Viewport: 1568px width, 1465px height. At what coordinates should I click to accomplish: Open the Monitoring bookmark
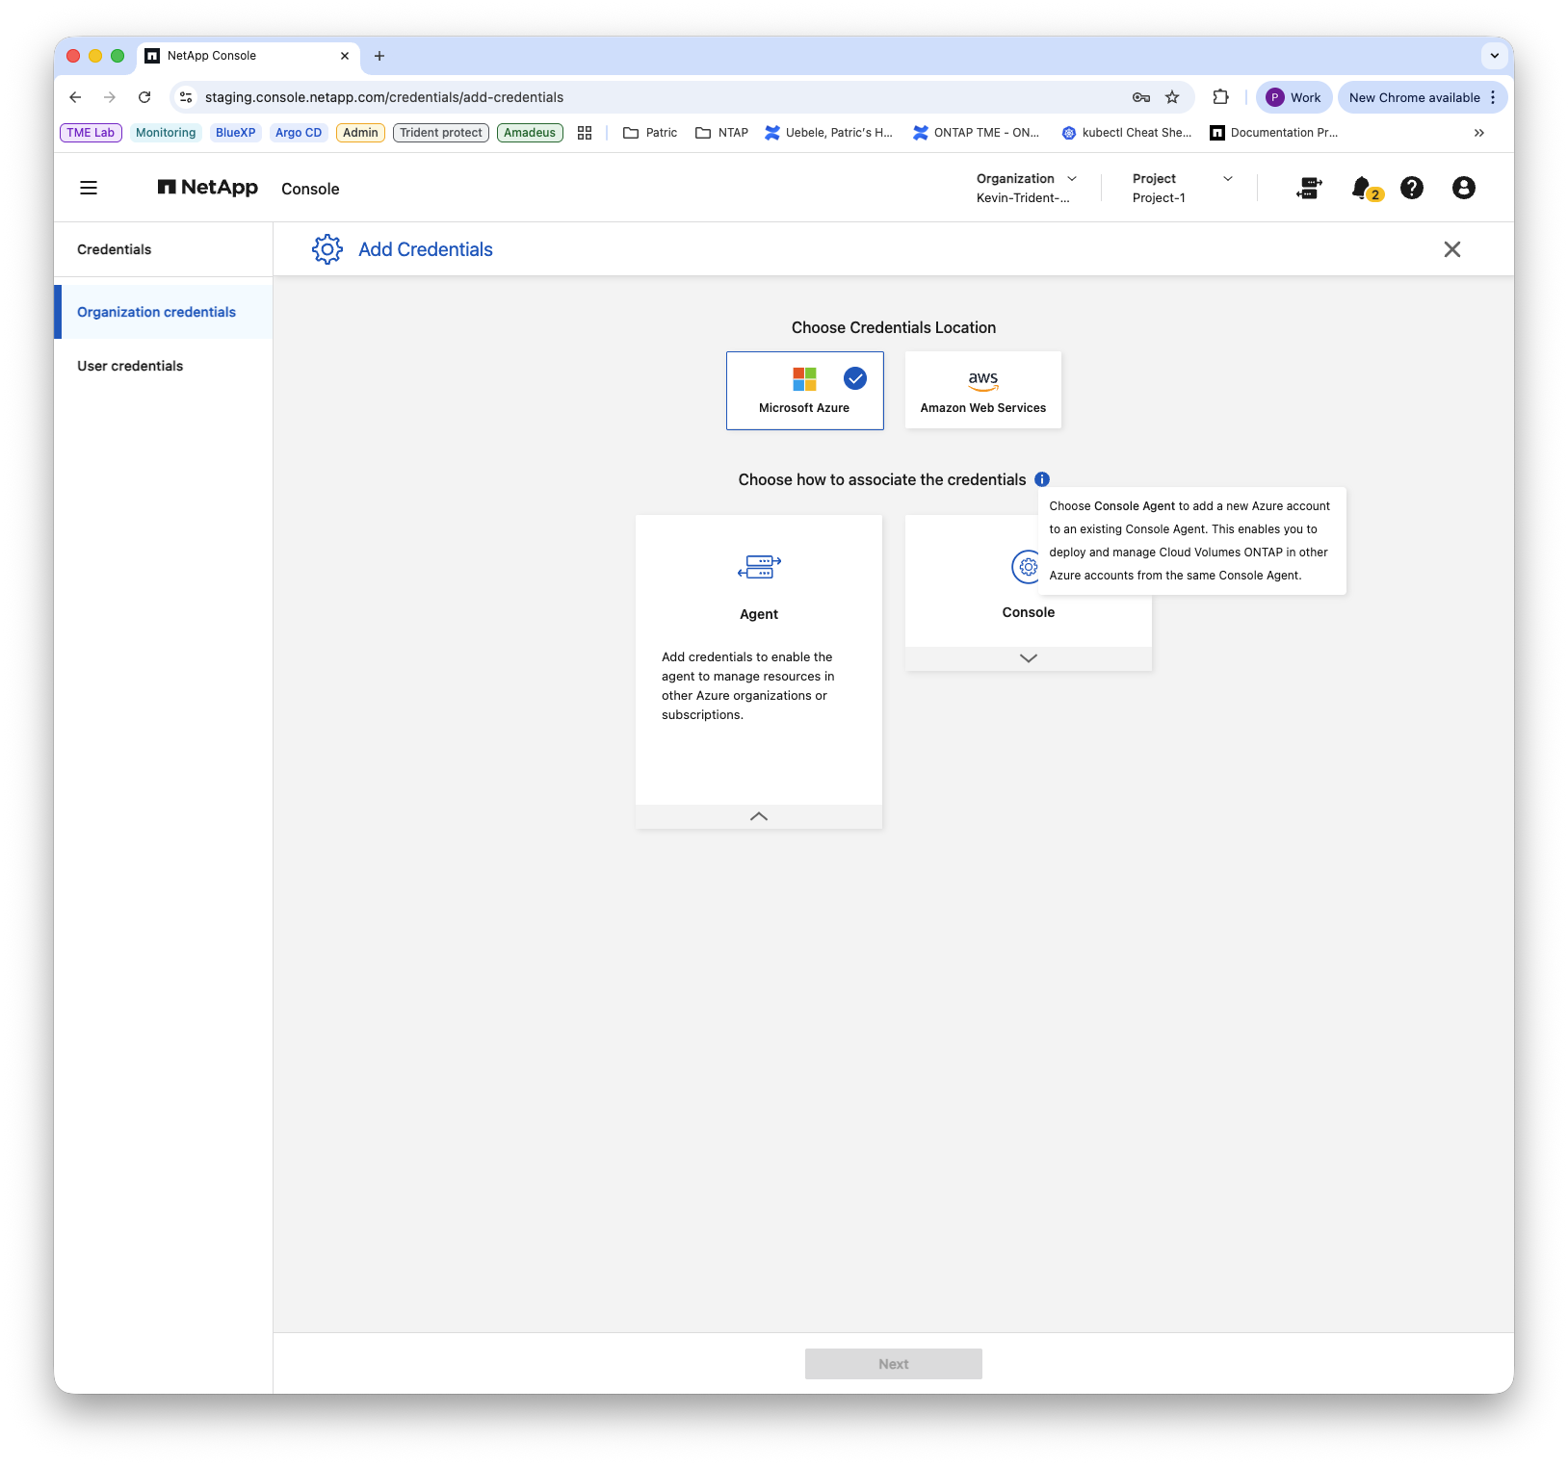pos(166,133)
